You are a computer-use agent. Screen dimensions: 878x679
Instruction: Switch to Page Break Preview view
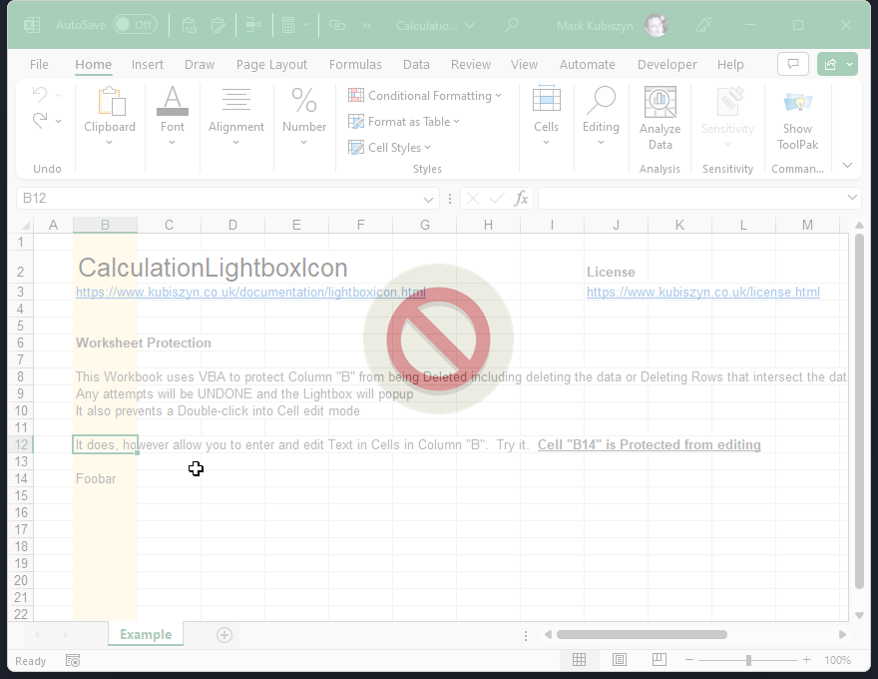658,660
